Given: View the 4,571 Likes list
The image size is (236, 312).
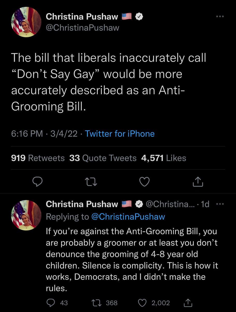Looking at the screenshot, I should (164, 158).
